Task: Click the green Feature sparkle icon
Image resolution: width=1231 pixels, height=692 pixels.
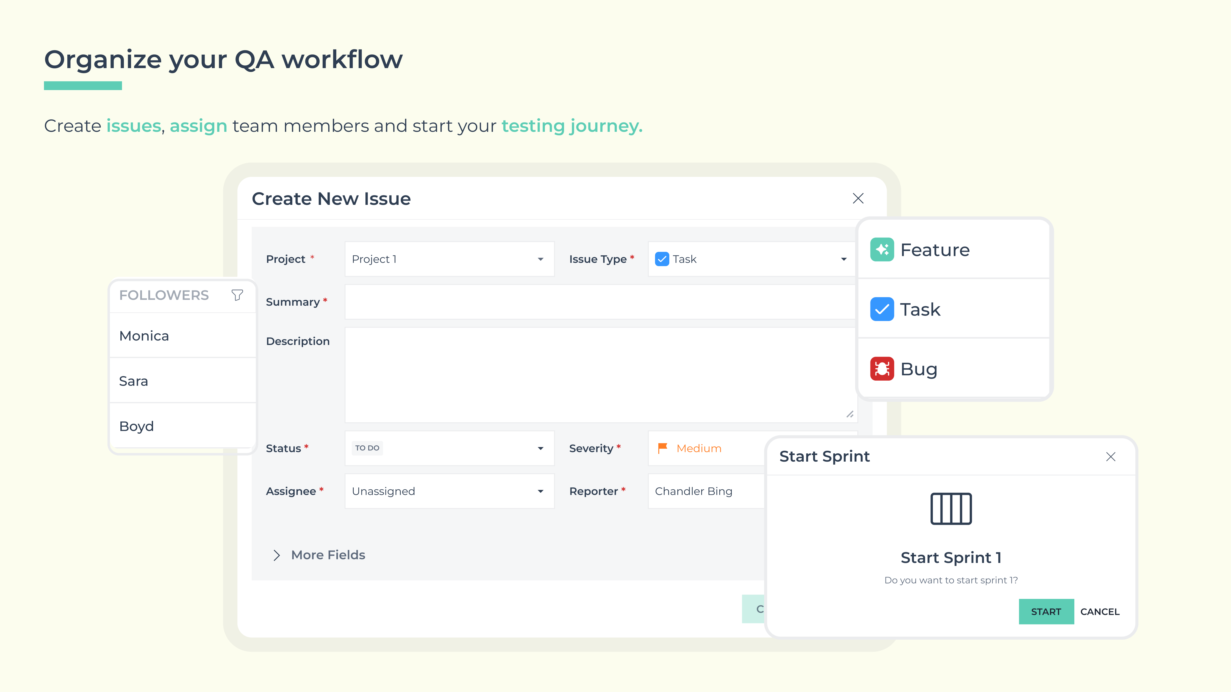Action: pos(882,250)
